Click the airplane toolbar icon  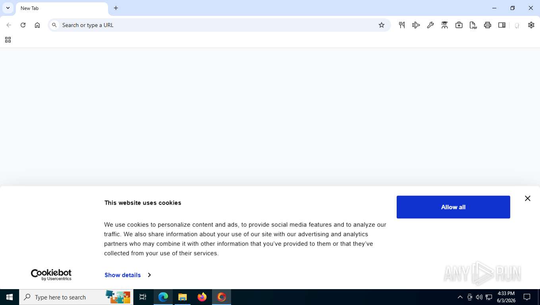point(416,25)
